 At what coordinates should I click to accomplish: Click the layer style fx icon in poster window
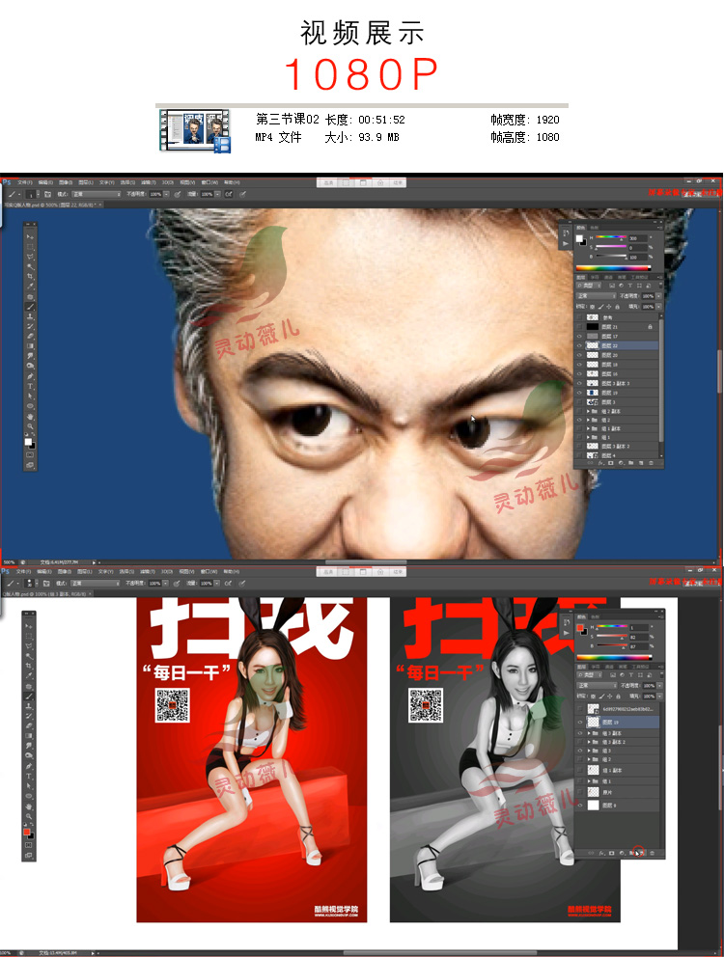coord(601,853)
